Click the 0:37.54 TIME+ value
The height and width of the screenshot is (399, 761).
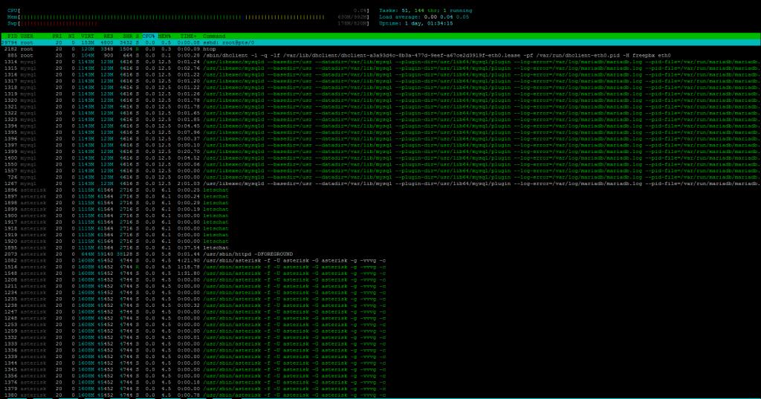point(189,247)
